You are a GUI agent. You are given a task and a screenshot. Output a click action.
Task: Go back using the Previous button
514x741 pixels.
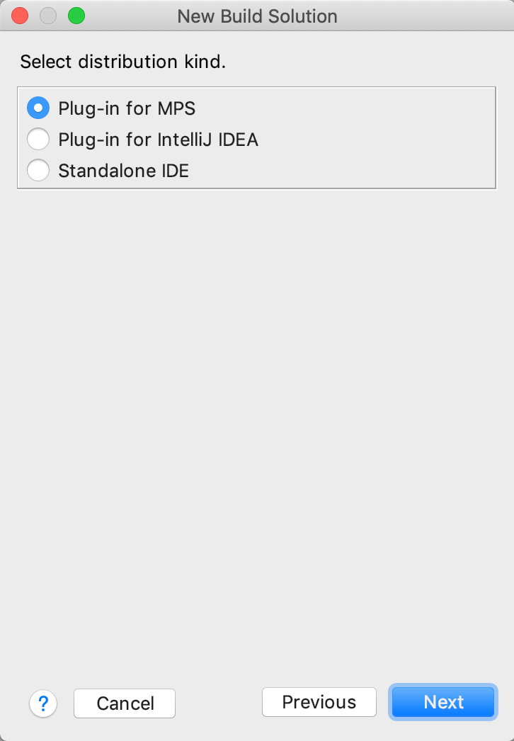[319, 702]
